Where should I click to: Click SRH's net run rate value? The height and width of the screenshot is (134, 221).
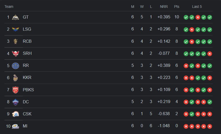[164, 53]
